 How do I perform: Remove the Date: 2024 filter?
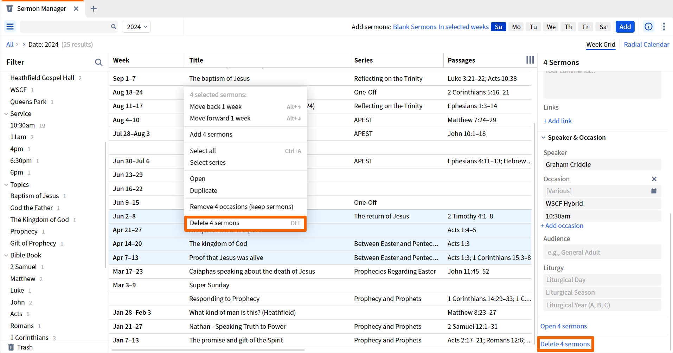coord(24,45)
